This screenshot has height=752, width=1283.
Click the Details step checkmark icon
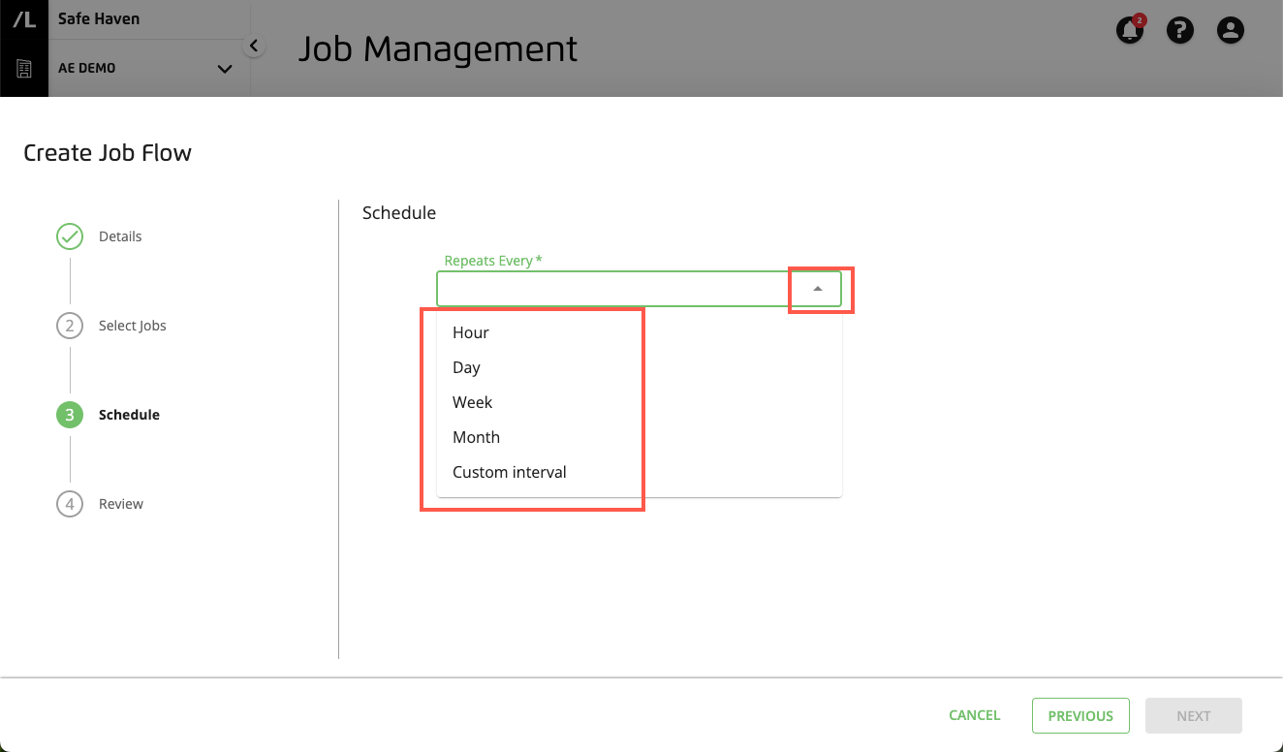tap(70, 236)
